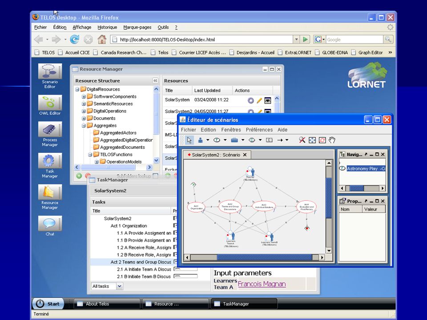Click the fit-to-window arrows icon
427x320 pixels.
click(312, 140)
